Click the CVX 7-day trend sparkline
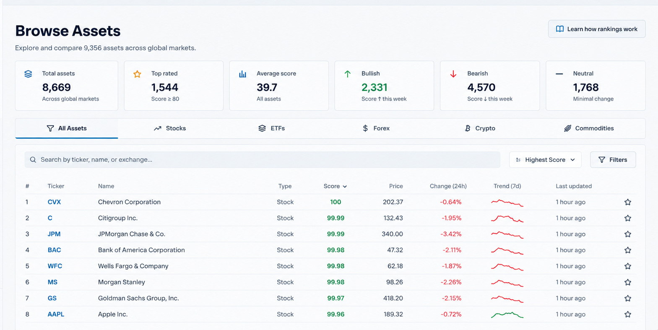The width and height of the screenshot is (658, 330). coord(507,203)
